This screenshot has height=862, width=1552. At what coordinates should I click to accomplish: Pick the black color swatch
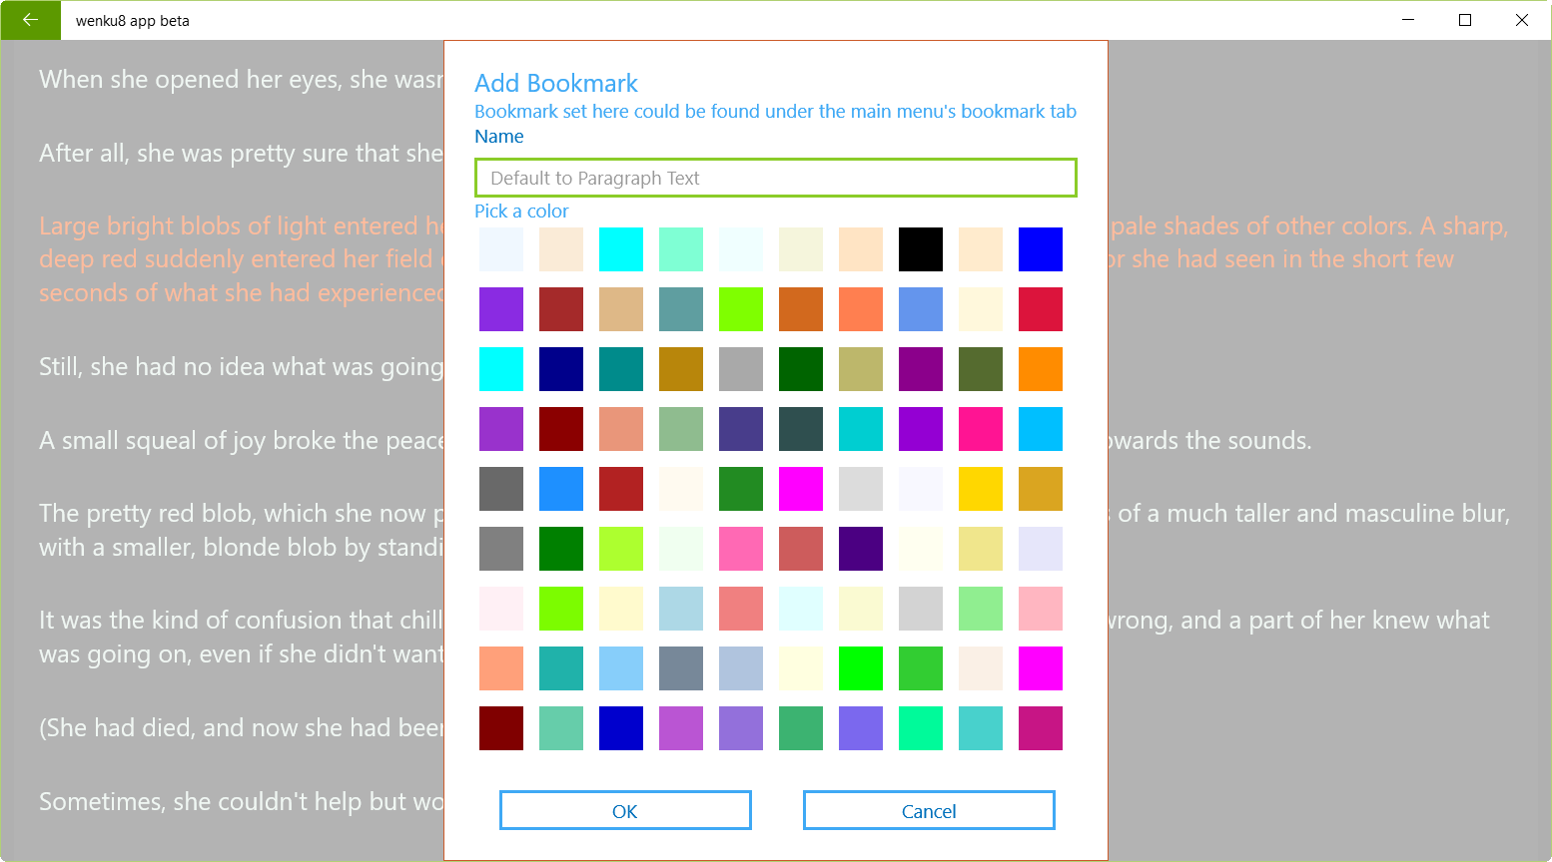(920, 249)
